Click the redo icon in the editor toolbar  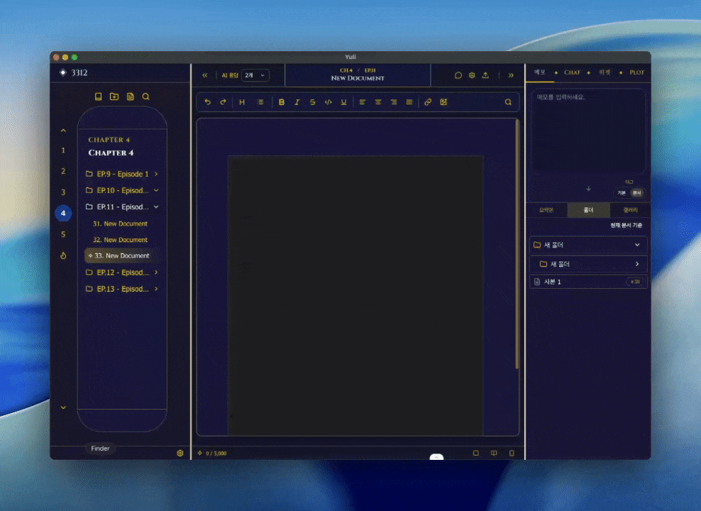223,102
